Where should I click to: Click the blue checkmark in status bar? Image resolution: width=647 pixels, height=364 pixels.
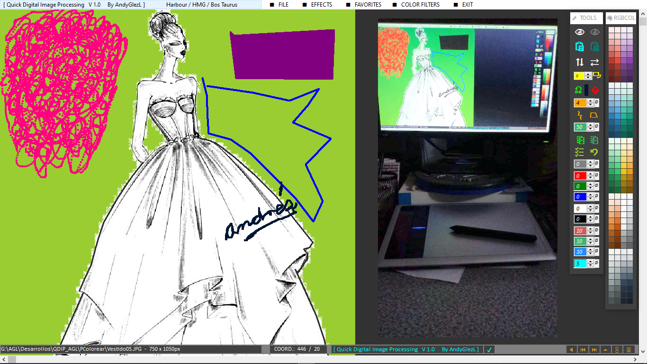click(490, 350)
